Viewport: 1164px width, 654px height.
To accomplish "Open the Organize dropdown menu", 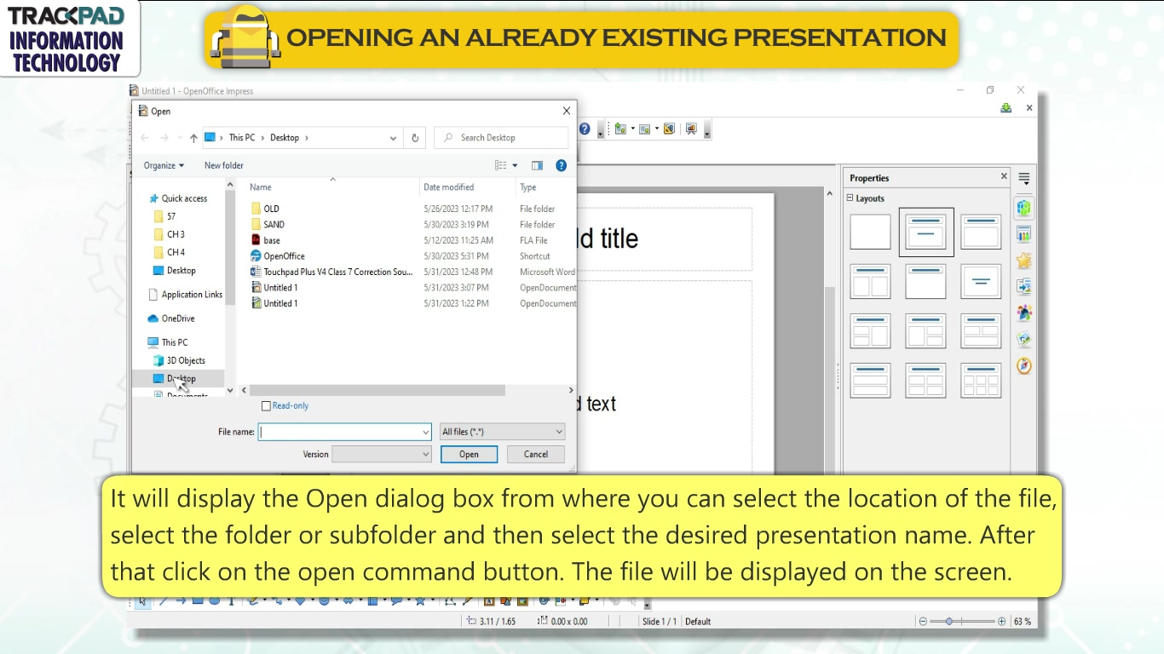I will (164, 165).
